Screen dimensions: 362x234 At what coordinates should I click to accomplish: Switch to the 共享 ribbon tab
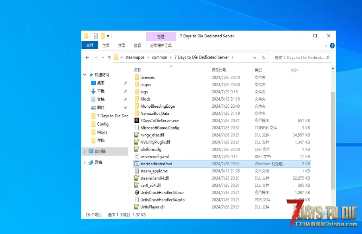tap(122, 45)
